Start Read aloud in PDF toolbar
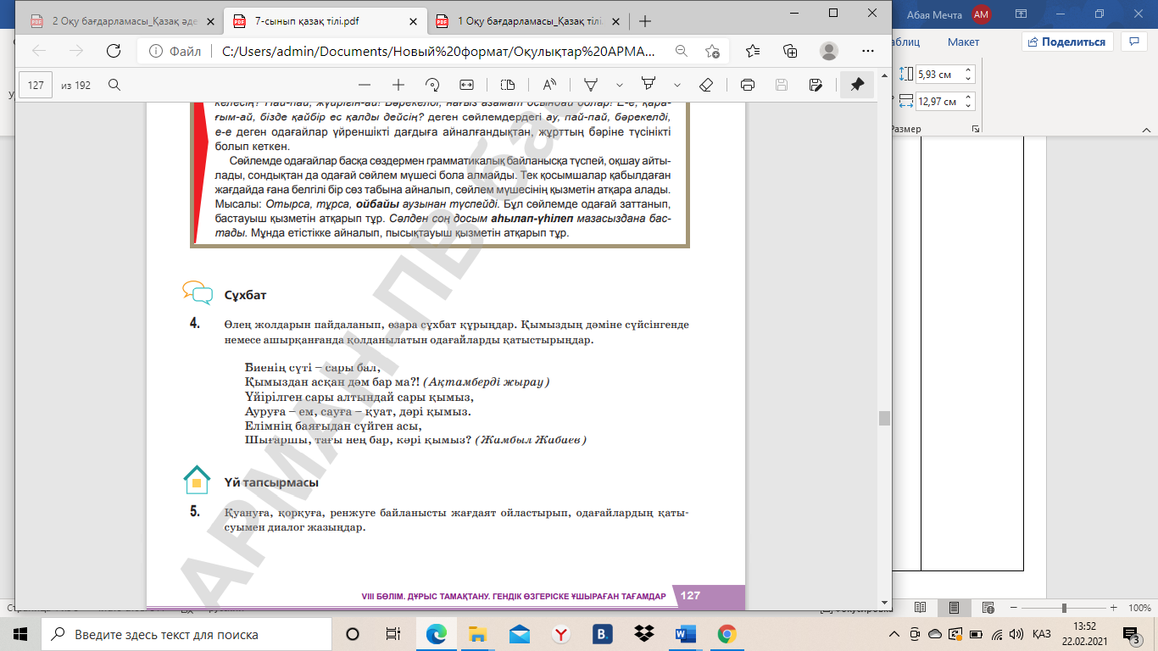The width and height of the screenshot is (1158, 651). [x=549, y=85]
